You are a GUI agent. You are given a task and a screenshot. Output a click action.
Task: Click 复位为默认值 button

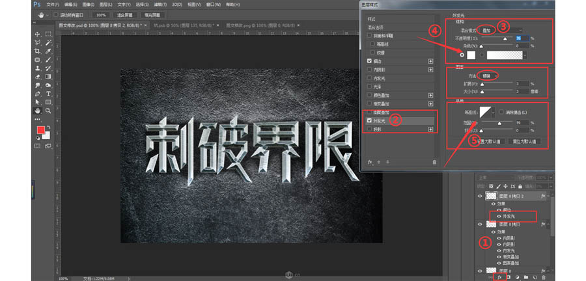click(524, 142)
